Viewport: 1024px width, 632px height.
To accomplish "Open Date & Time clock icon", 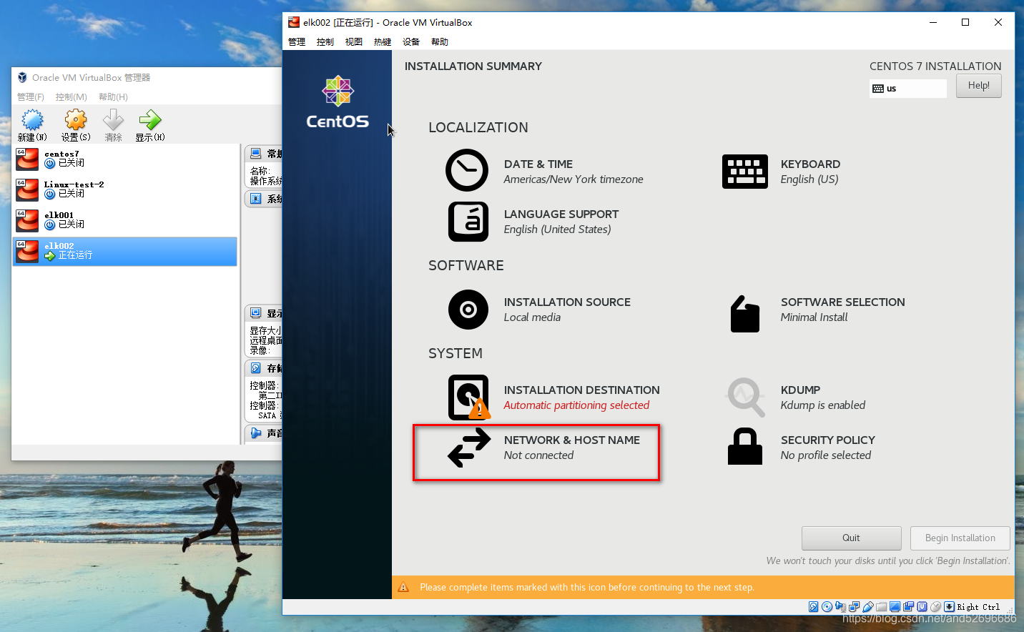I will pyautogui.click(x=467, y=170).
